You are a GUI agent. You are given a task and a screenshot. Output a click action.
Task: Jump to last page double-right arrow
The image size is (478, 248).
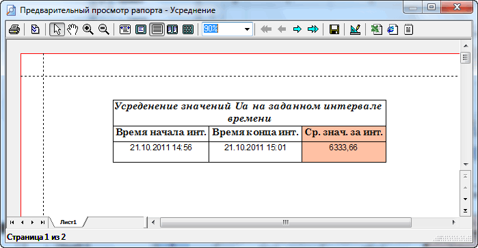[x=313, y=29]
